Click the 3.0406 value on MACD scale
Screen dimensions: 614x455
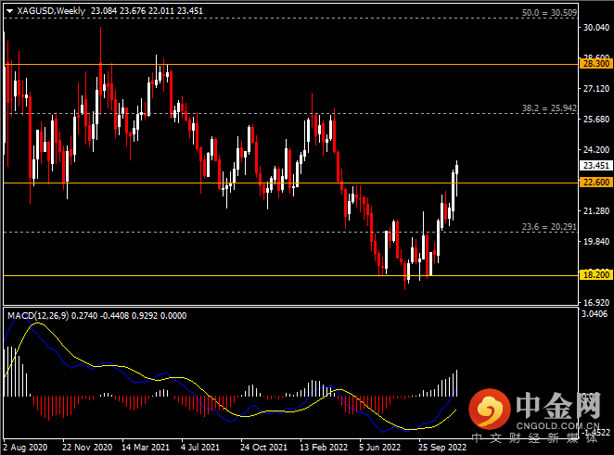pyautogui.click(x=594, y=315)
